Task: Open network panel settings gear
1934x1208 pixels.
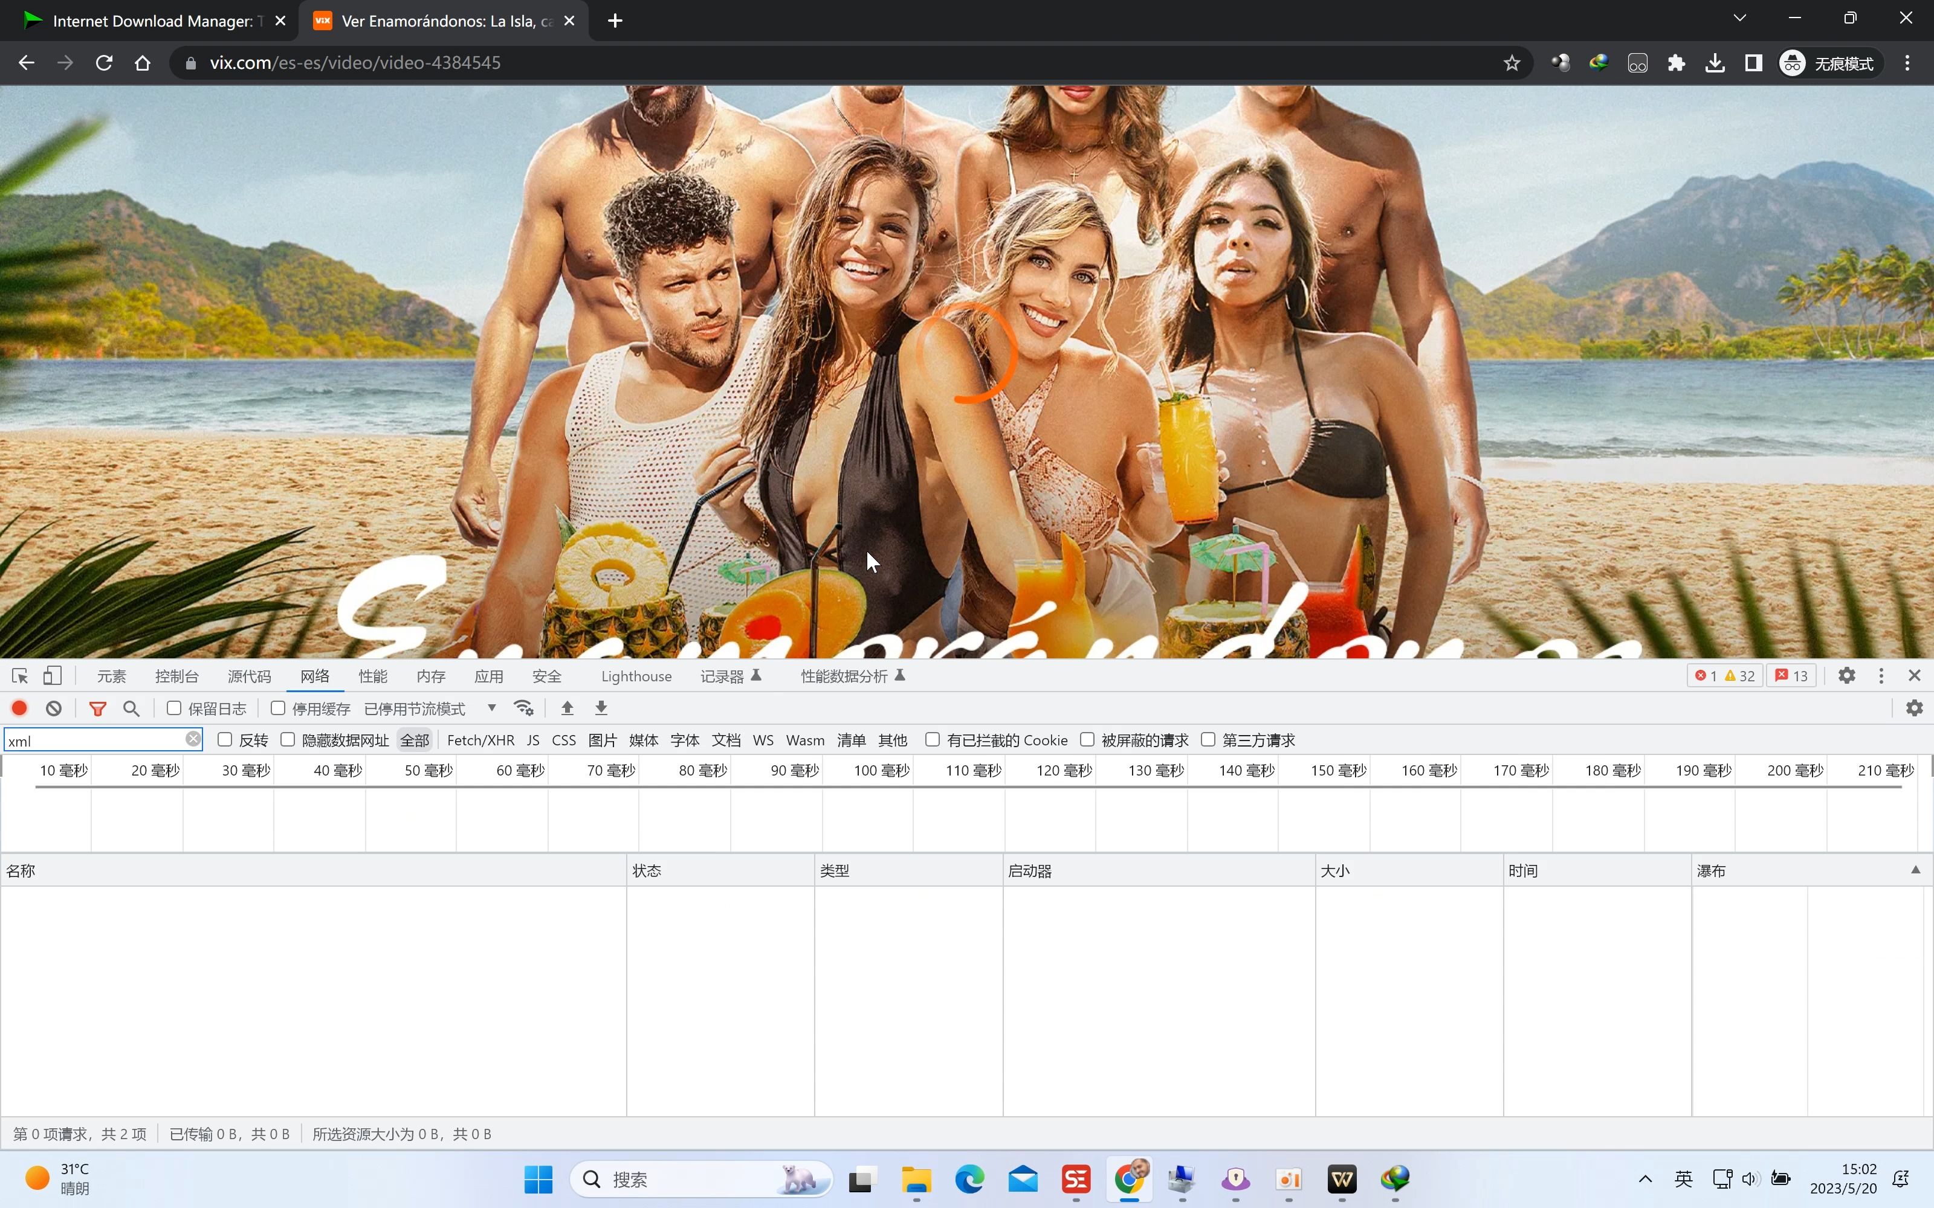Action: pos(1914,708)
